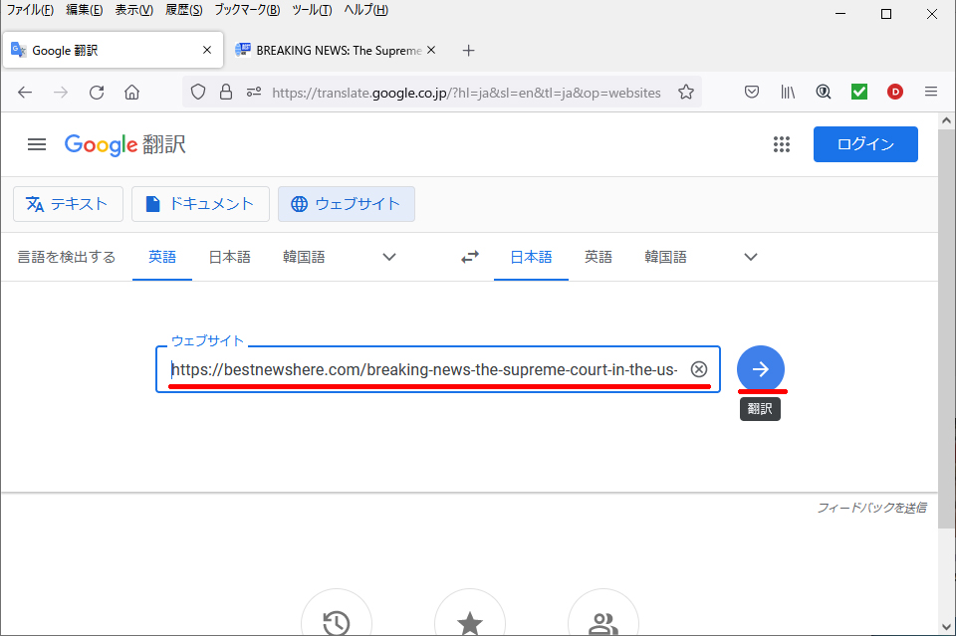Screen dimensions: 956x636
Task: Expand more source languages dropdown
Action: 389,257
